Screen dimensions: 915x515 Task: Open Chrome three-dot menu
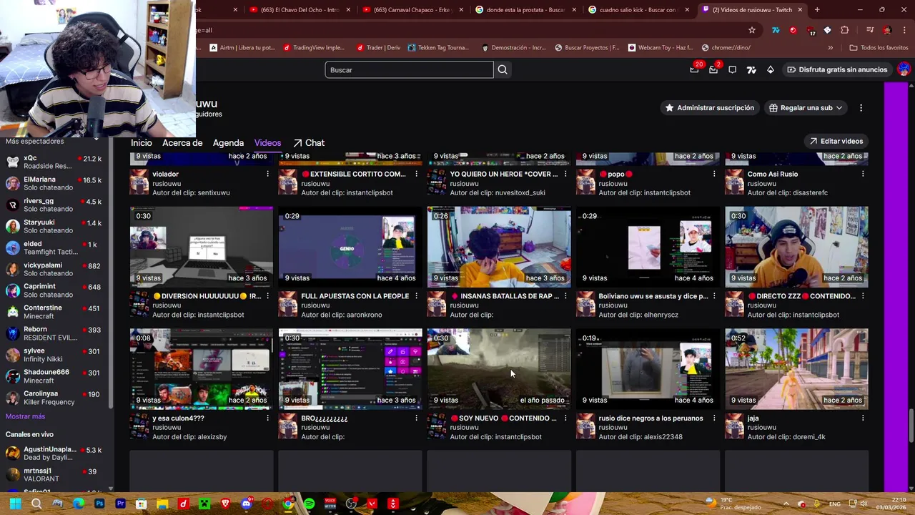[905, 30]
